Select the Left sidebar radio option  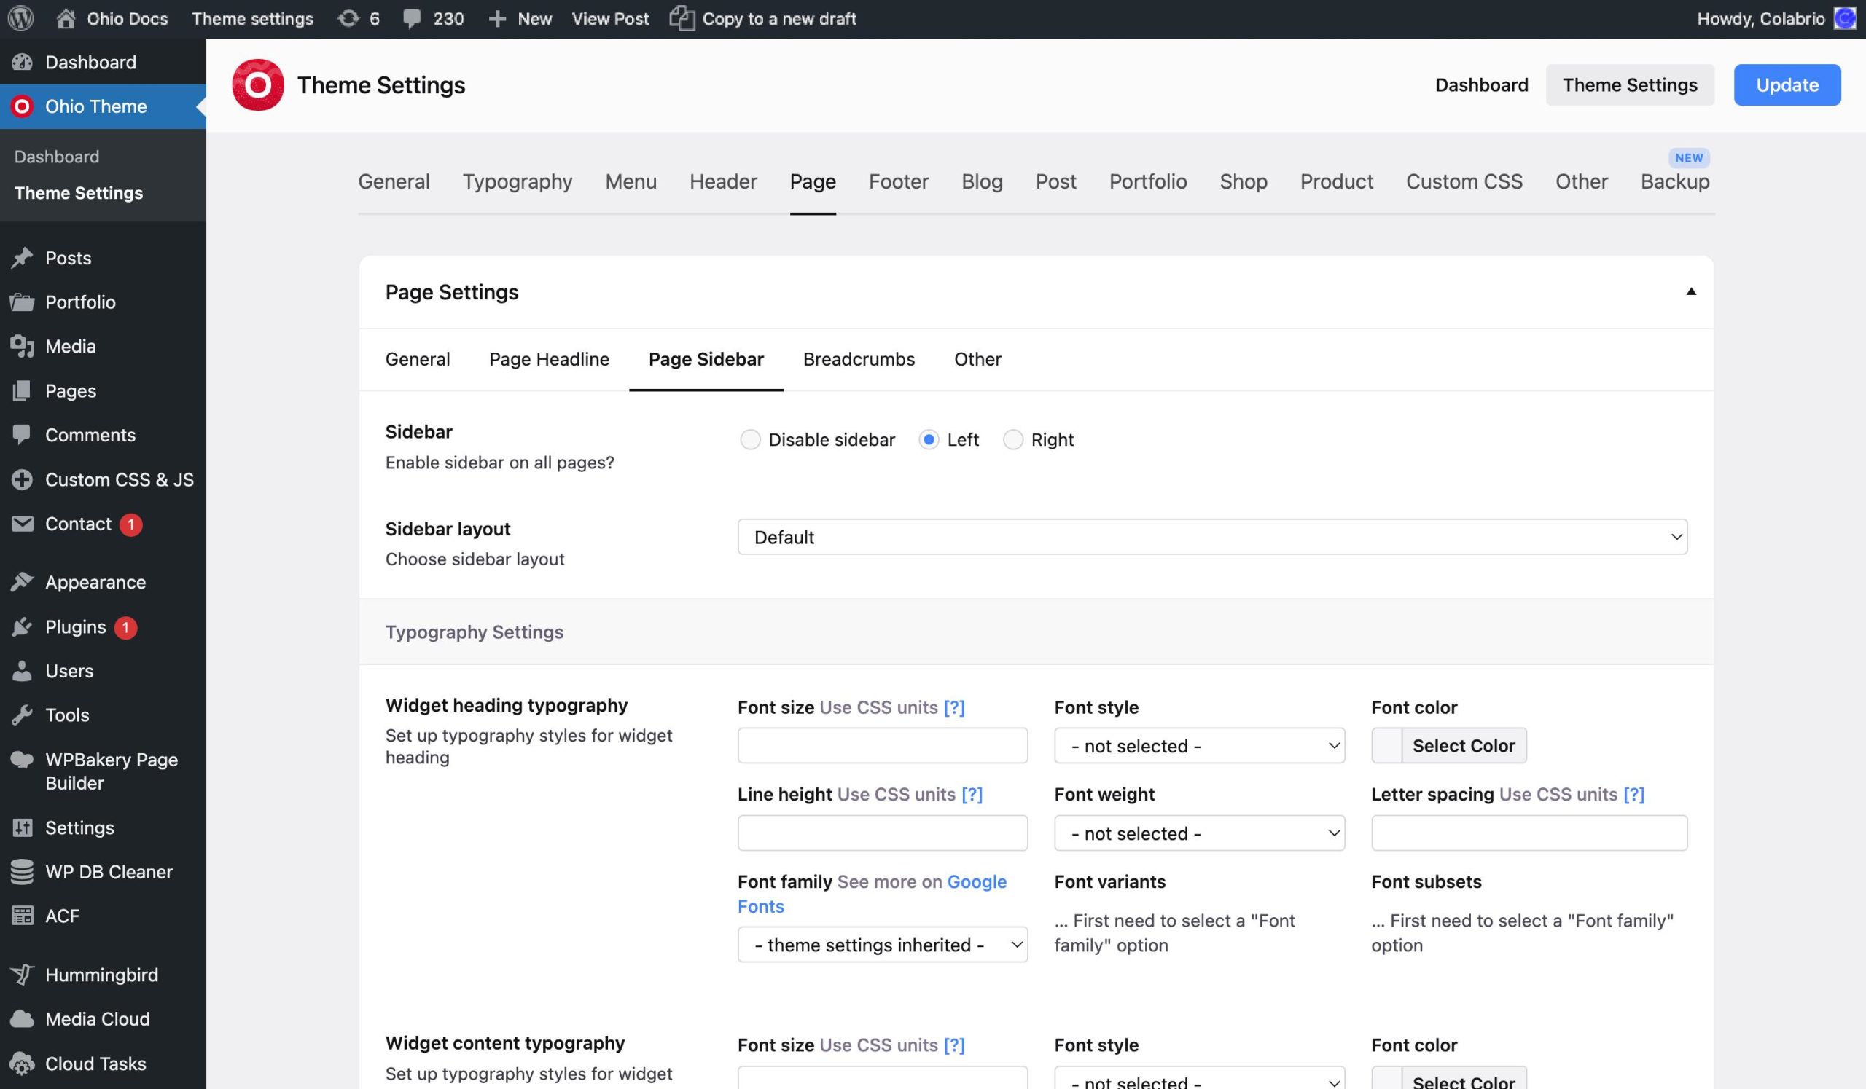(x=929, y=440)
